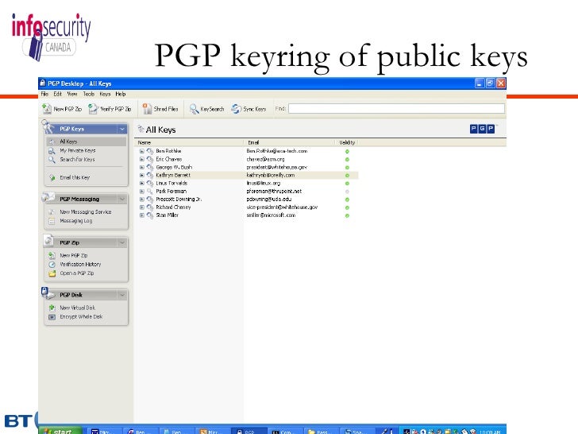This screenshot has width=578, height=434.
Task: Click the Sync Keys toolbar icon
Action: pyautogui.click(x=236, y=109)
